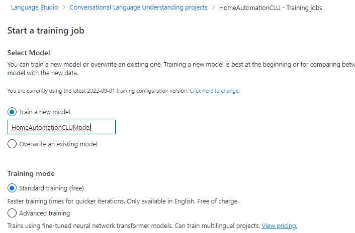
Task: Click the chevron after Language Studio
Action: point(64,8)
